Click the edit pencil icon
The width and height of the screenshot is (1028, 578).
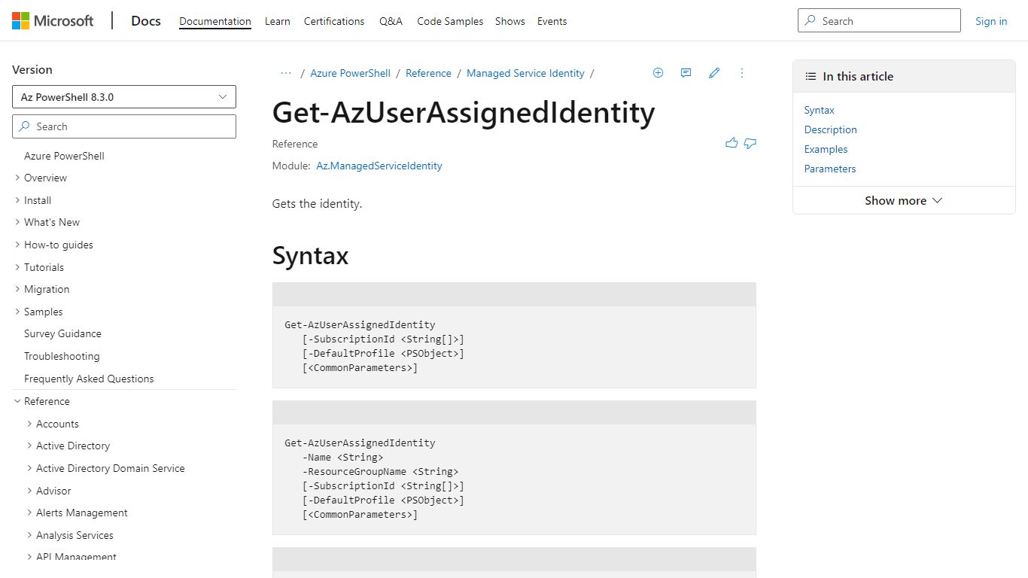(x=714, y=73)
